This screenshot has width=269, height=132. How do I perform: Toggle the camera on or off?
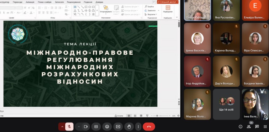(x=86, y=127)
